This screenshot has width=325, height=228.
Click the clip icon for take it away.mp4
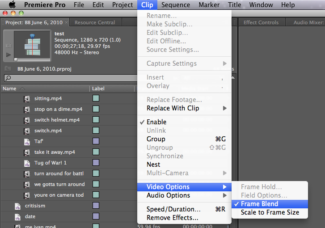(27, 152)
